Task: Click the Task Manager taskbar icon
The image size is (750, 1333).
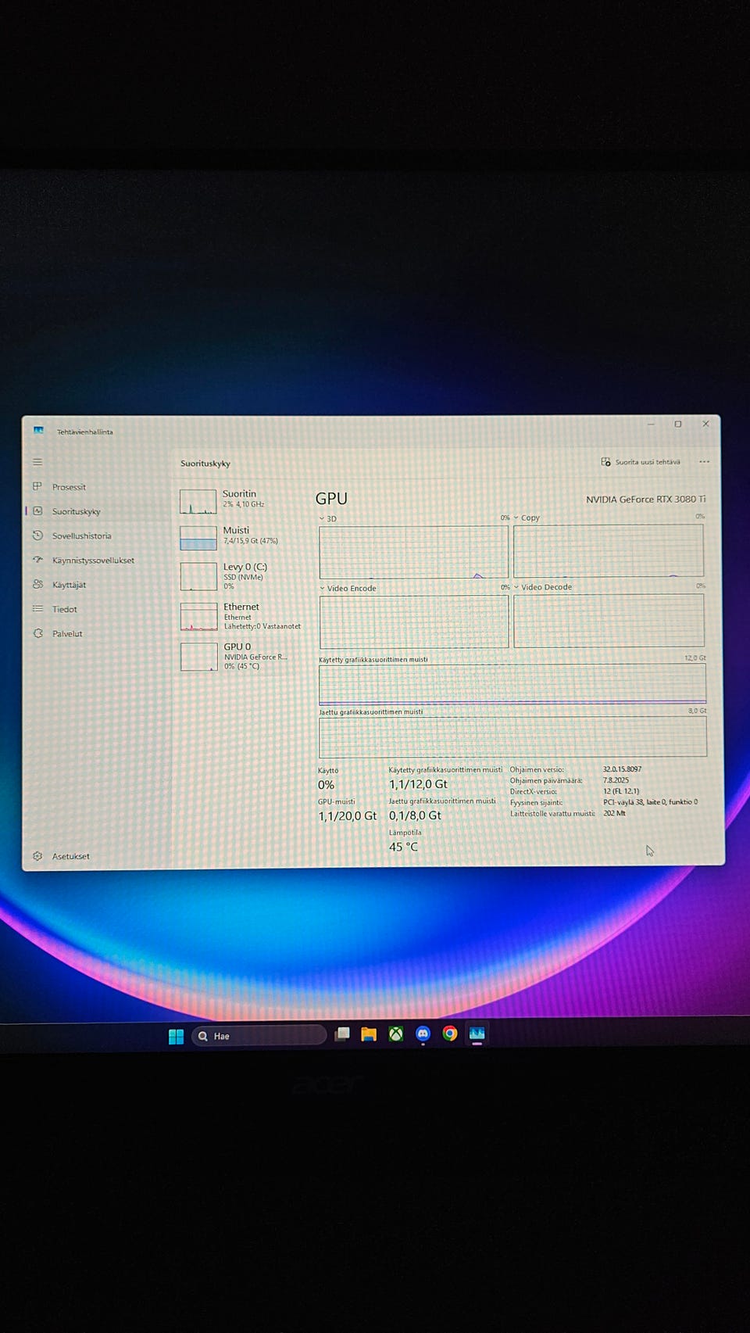Action: (477, 1034)
